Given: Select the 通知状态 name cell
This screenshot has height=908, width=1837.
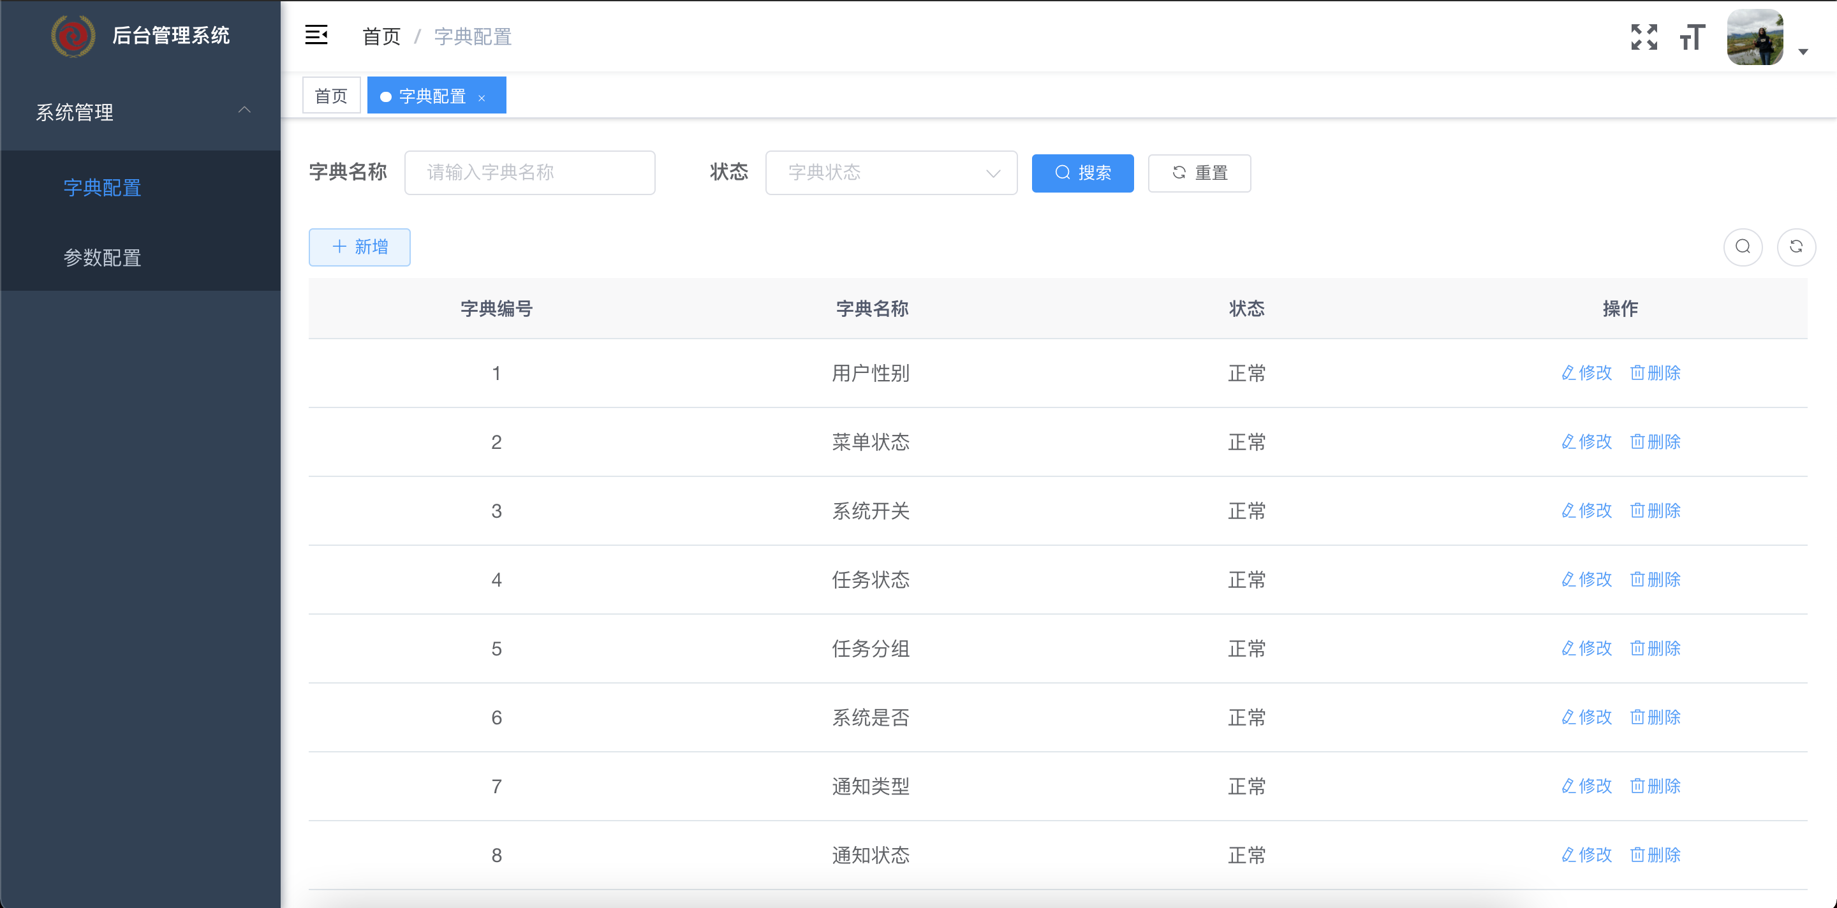Looking at the screenshot, I should (x=871, y=854).
